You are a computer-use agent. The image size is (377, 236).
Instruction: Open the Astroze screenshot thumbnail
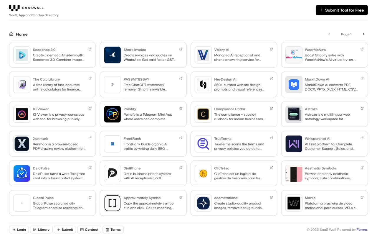pyautogui.click(x=294, y=114)
